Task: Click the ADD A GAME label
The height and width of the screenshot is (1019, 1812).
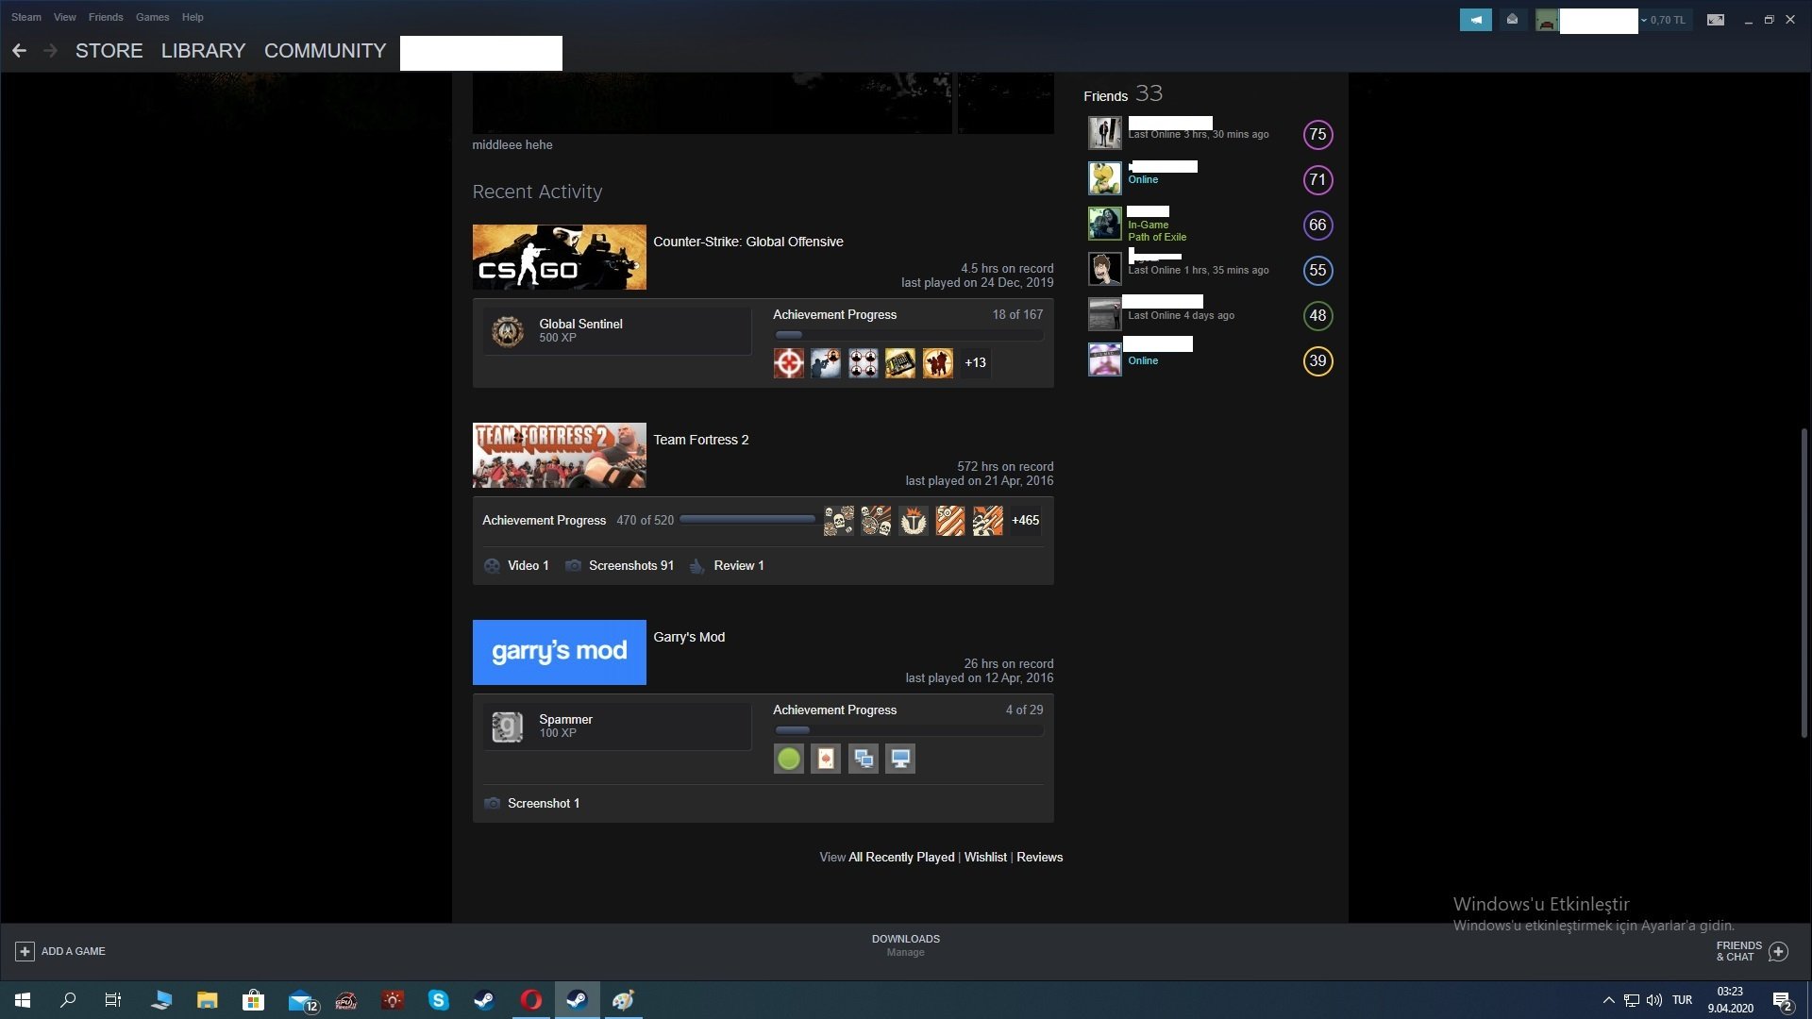Action: pyautogui.click(x=74, y=951)
